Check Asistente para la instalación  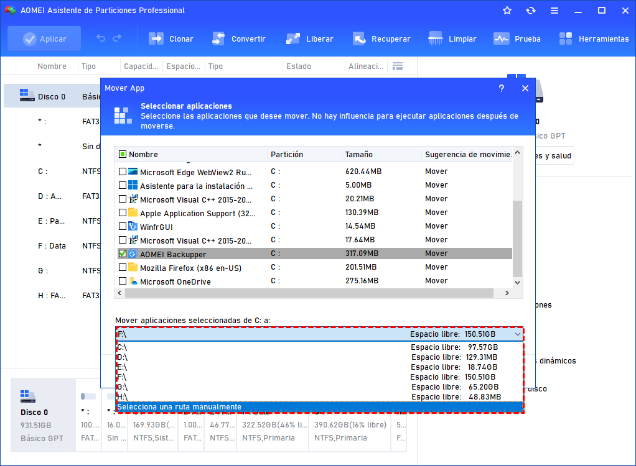click(123, 185)
